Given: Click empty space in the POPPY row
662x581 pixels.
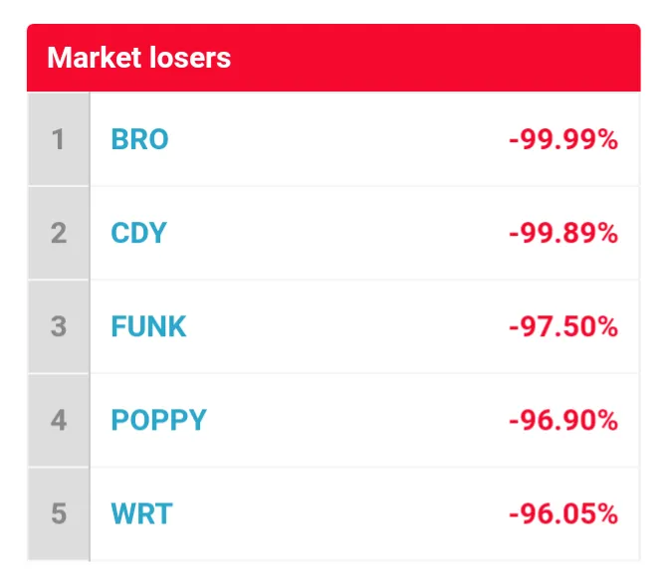Looking at the screenshot, I should (x=354, y=420).
